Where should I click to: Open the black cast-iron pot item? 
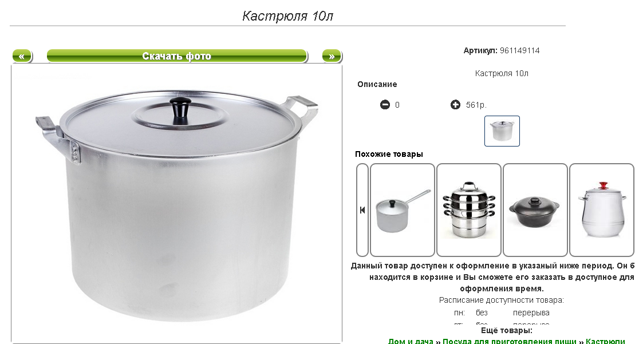(535, 209)
